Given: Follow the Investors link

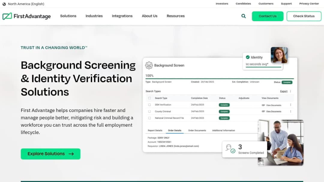Looking at the screenshot, I should tap(222, 4).
